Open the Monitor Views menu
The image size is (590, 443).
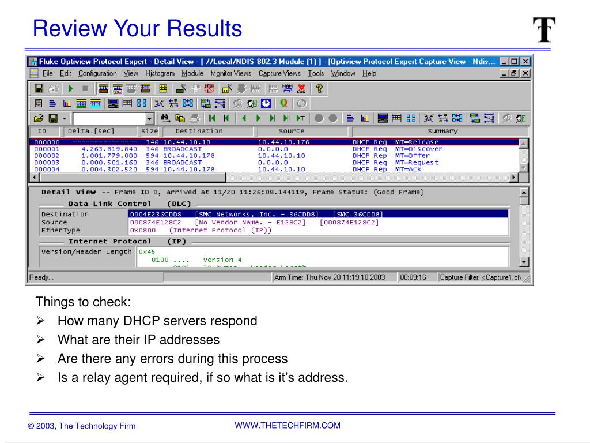[x=230, y=73]
